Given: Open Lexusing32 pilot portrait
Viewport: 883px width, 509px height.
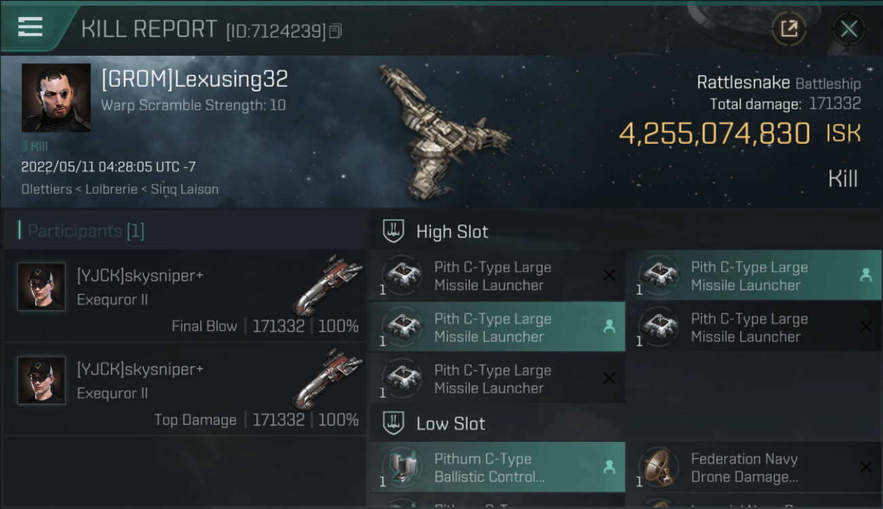Looking at the screenshot, I should pos(56,98).
